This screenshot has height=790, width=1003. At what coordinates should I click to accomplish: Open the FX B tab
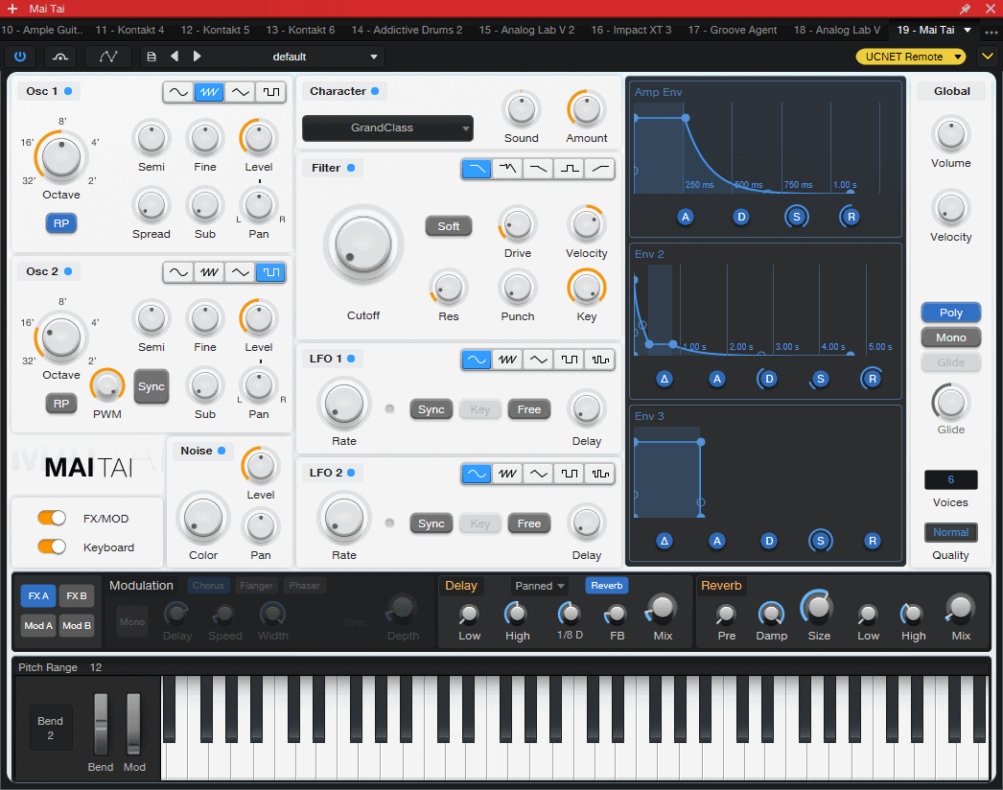pos(78,596)
